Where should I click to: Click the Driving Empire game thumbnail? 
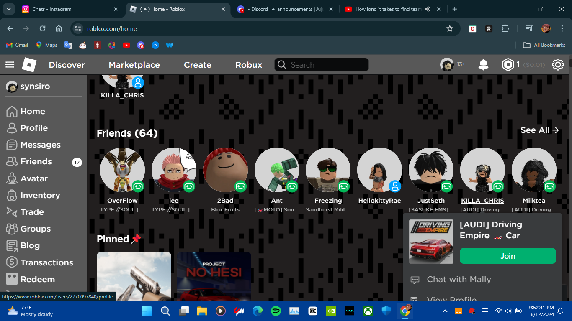pos(431,242)
